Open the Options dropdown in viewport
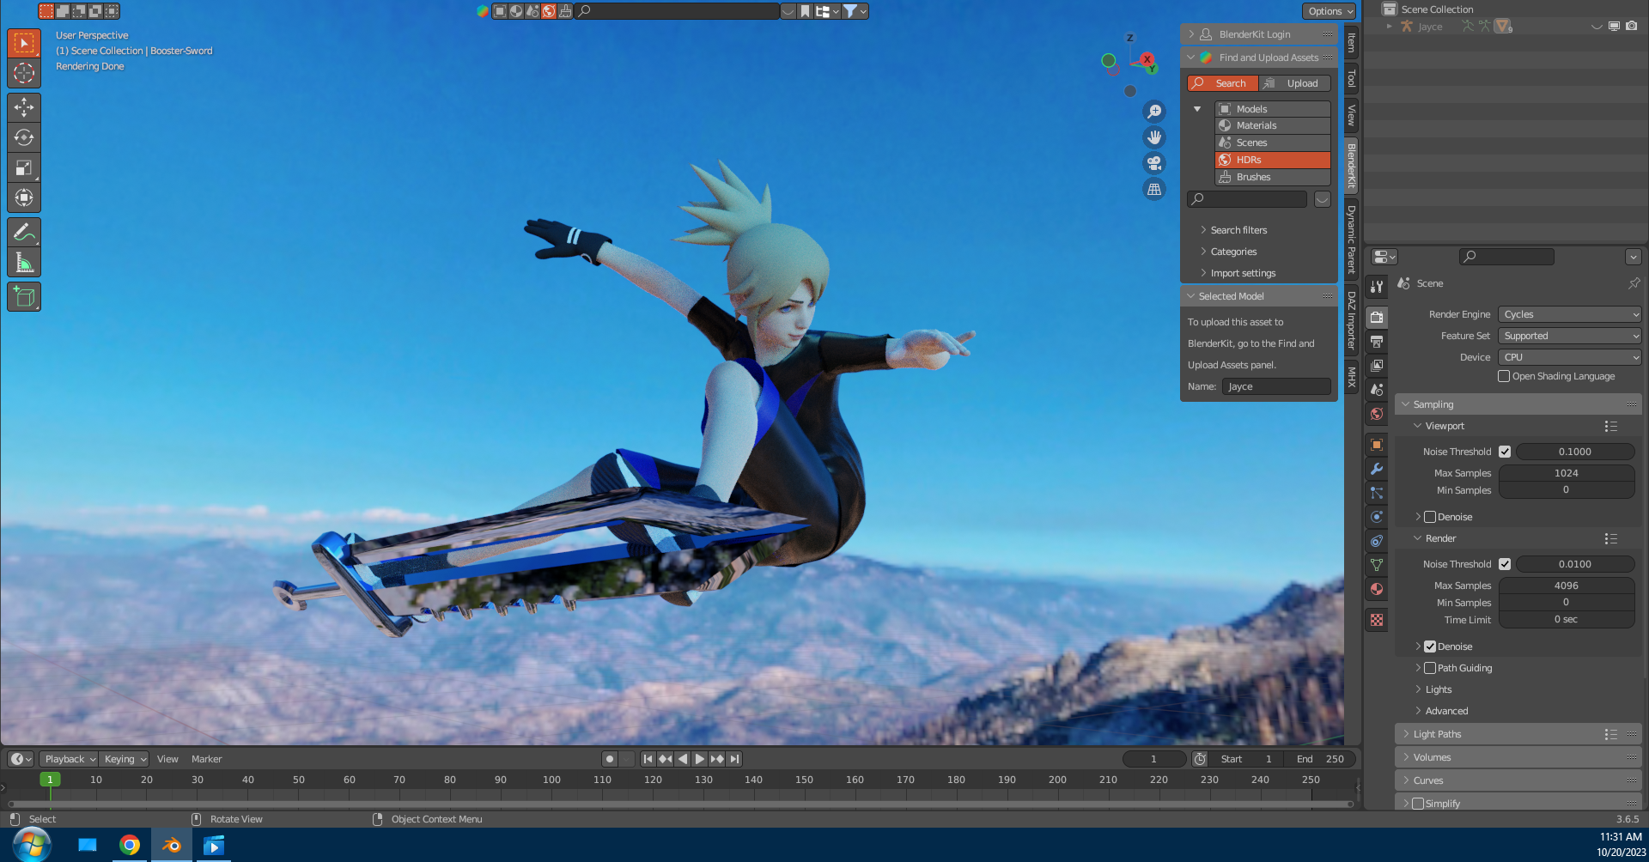Screen dimensions: 1649x862 pos(1330,11)
